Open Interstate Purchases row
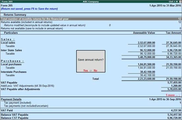 91,72
